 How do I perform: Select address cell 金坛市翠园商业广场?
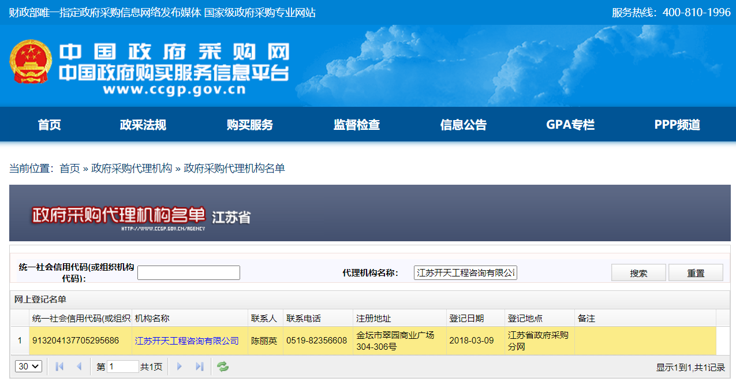point(400,341)
